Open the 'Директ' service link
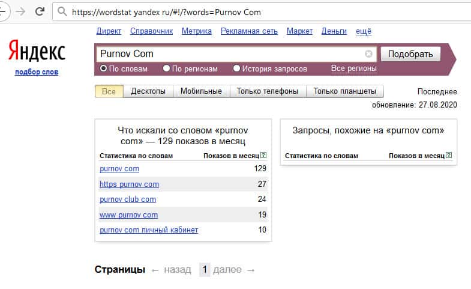Screen dimensions: 471x289 (x=109, y=31)
